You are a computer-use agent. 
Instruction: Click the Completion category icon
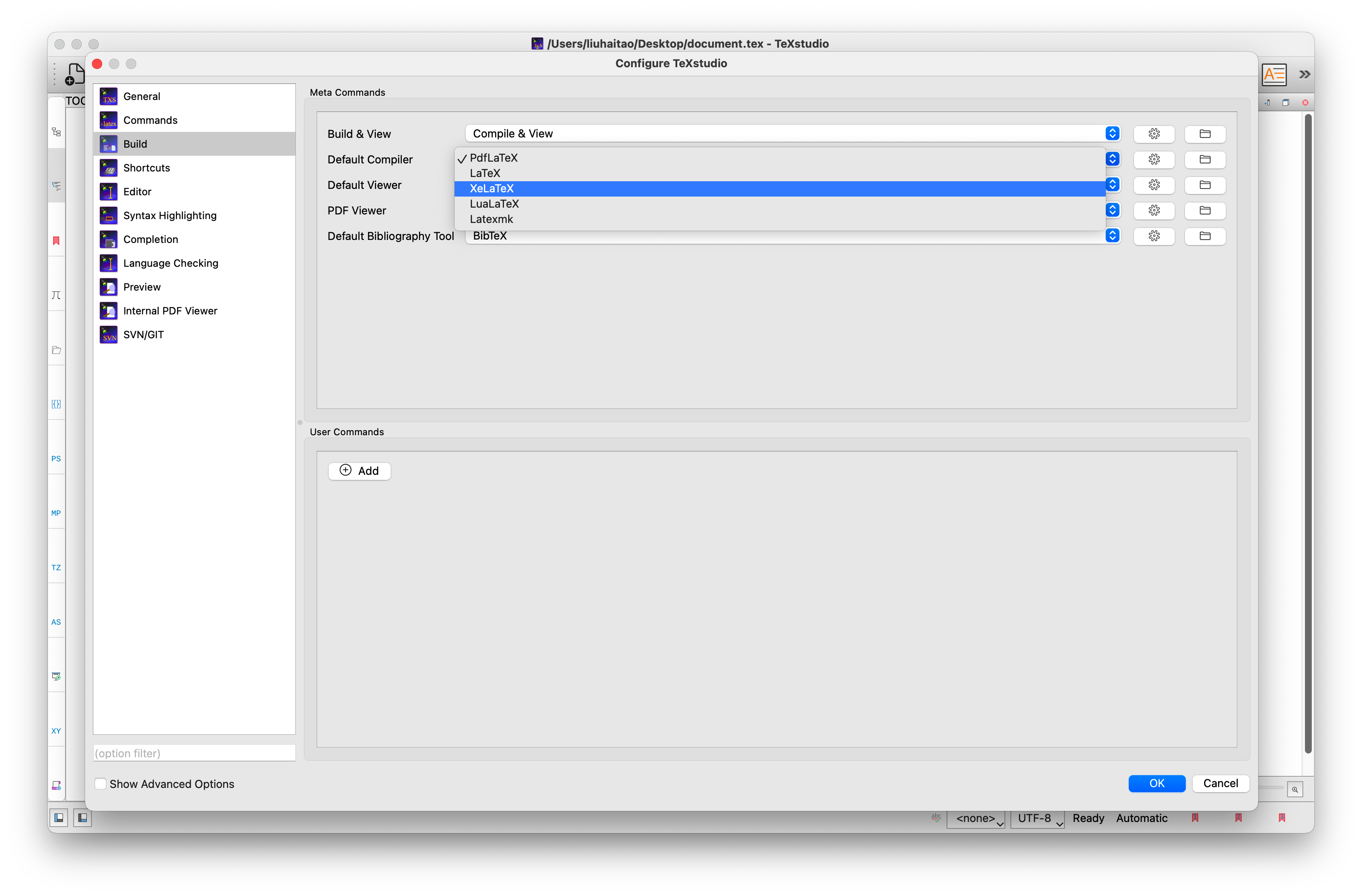108,239
